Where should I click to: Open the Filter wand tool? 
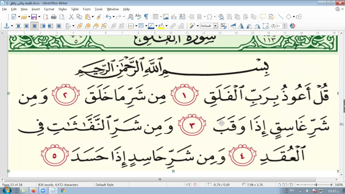[x=192, y=26]
